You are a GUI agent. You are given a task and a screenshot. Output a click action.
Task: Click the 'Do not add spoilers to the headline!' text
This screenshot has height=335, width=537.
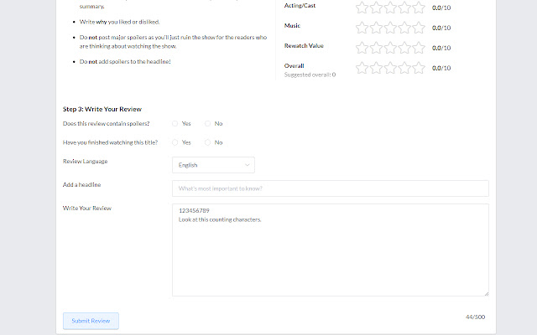click(x=125, y=61)
